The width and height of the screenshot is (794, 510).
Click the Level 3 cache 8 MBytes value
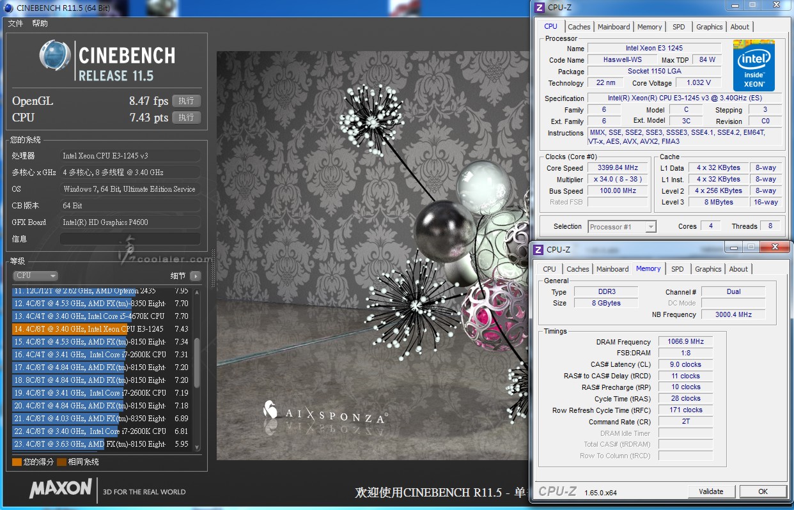tap(719, 202)
